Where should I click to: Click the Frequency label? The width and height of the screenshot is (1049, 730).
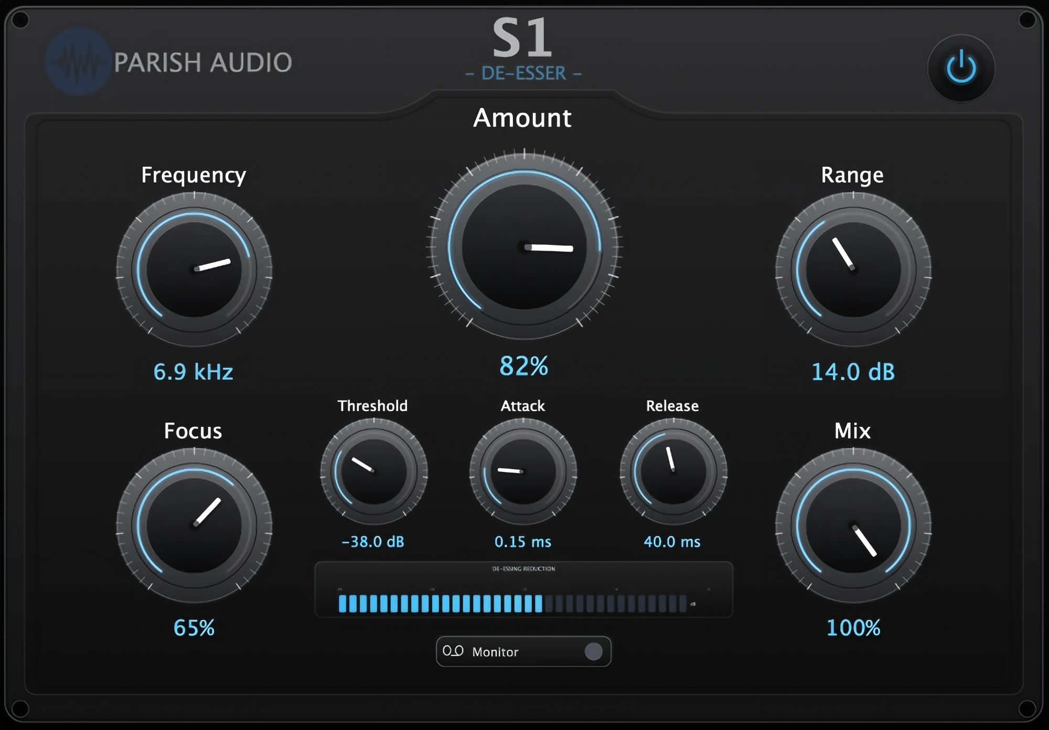(194, 175)
